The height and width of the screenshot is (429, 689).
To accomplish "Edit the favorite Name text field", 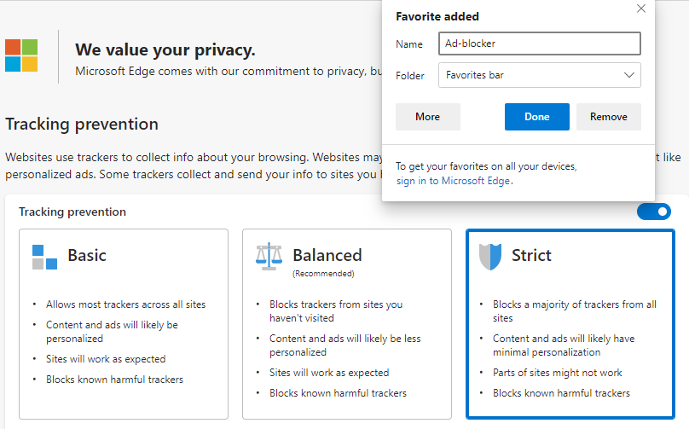I will click(x=539, y=43).
